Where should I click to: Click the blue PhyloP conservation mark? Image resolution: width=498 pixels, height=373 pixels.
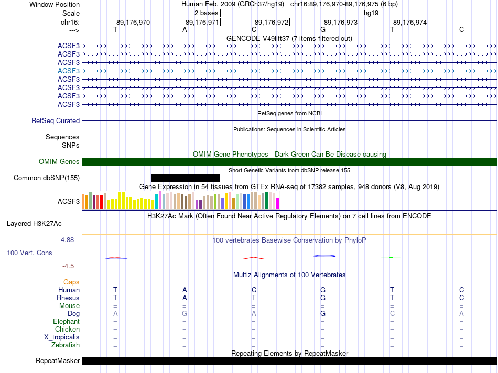point(324,256)
